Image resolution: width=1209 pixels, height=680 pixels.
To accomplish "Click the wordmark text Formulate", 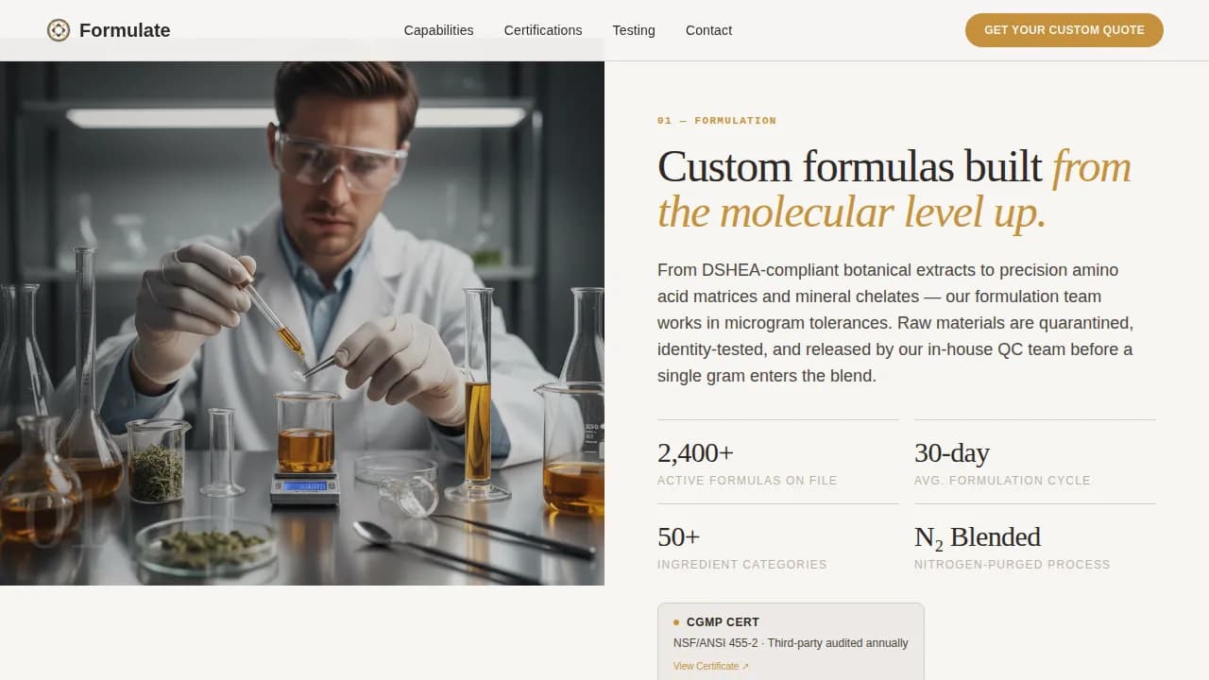I will click(x=126, y=30).
